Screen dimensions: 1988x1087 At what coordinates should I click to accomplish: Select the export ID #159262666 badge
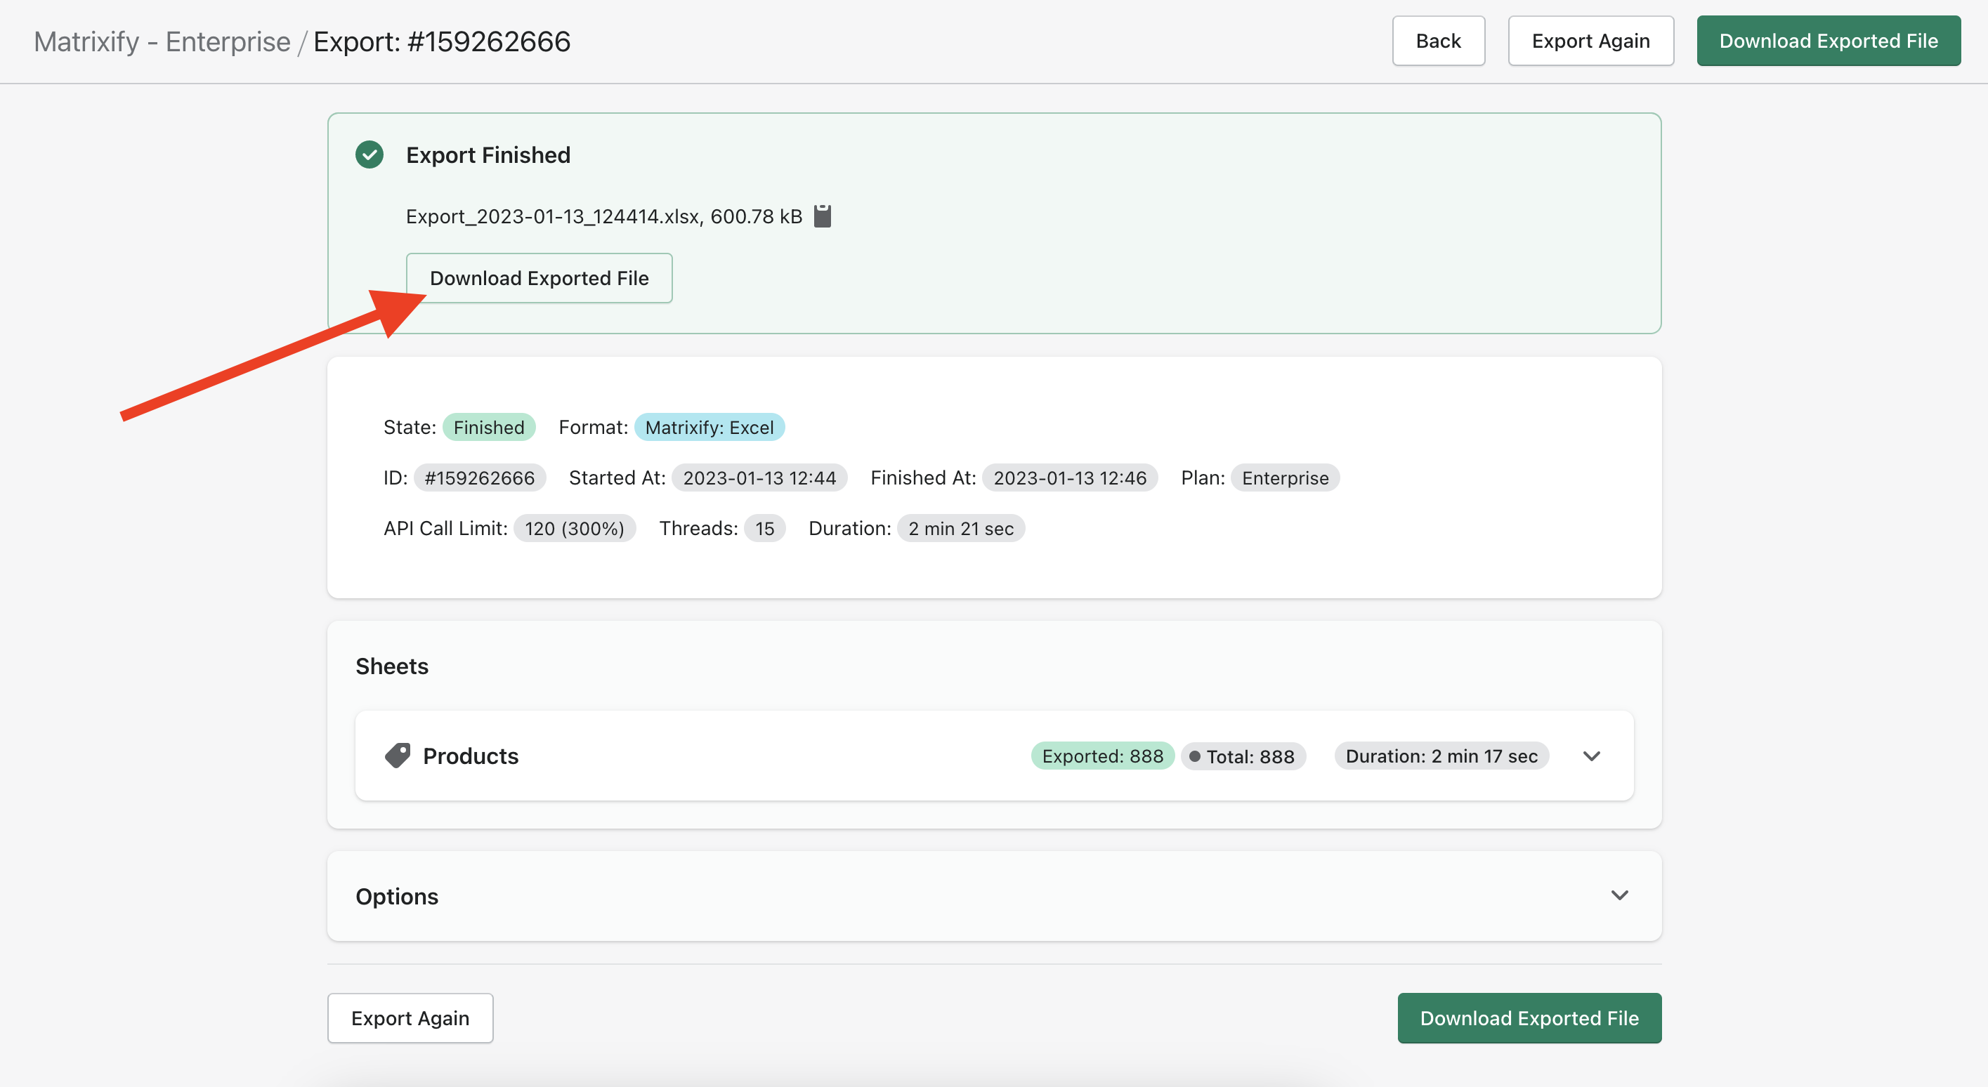(480, 477)
